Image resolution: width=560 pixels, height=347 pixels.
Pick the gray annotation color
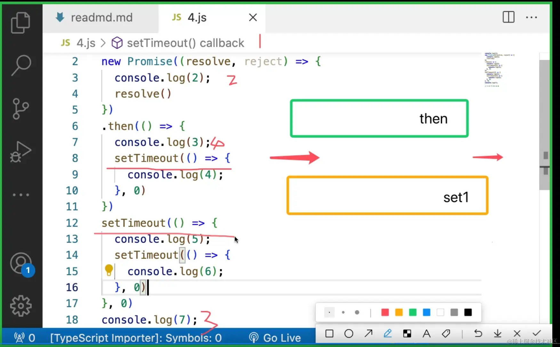[x=454, y=312]
